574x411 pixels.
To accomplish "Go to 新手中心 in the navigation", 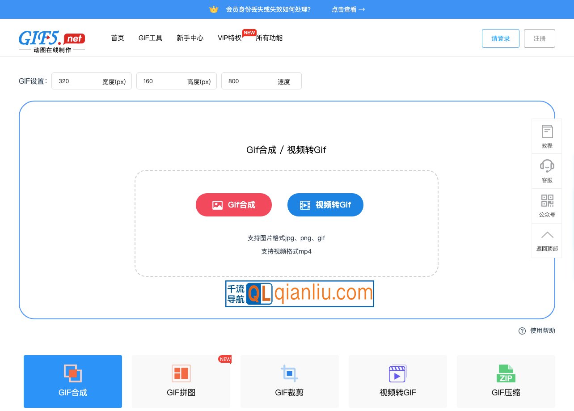I will tap(190, 38).
